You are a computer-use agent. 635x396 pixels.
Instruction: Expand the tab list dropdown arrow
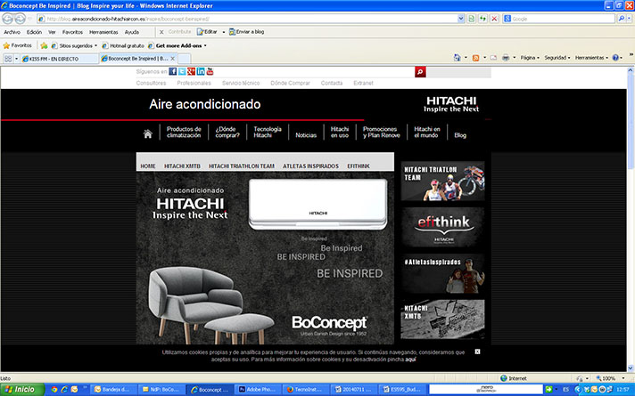point(16,59)
